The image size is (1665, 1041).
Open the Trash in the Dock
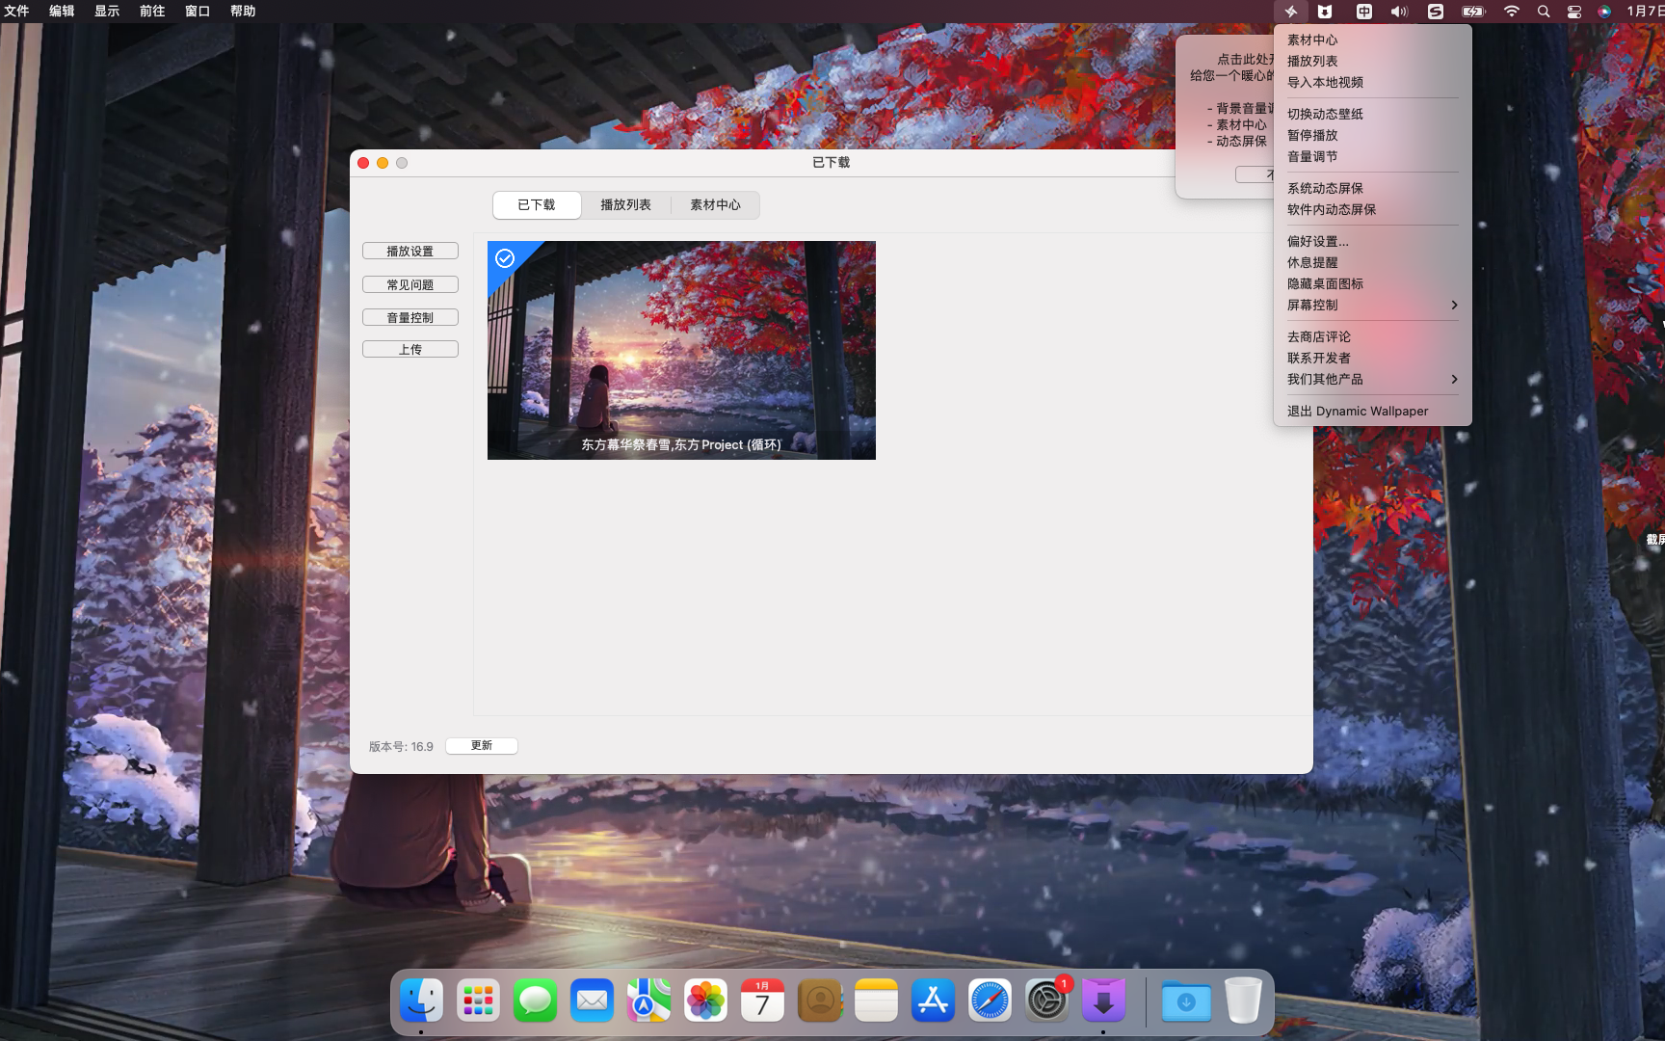(1244, 1001)
